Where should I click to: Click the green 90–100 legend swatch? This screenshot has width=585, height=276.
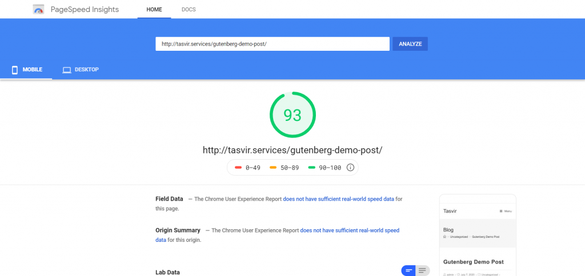(x=312, y=168)
